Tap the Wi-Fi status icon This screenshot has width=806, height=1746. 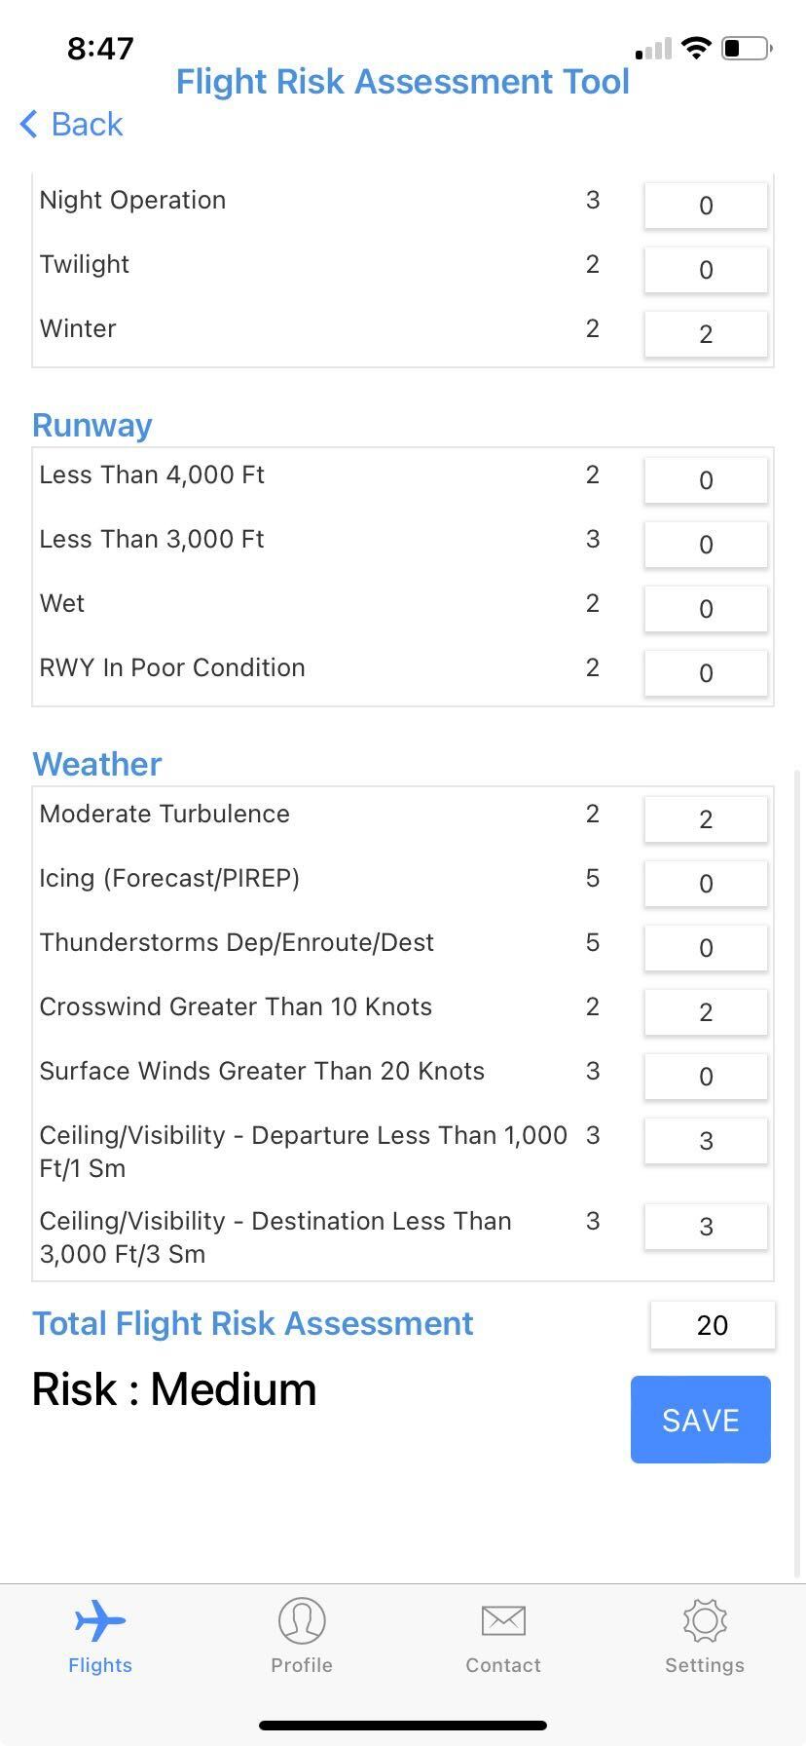click(696, 48)
